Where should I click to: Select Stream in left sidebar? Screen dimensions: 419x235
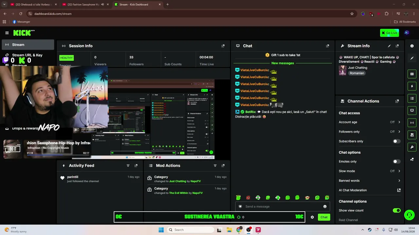tap(28, 45)
